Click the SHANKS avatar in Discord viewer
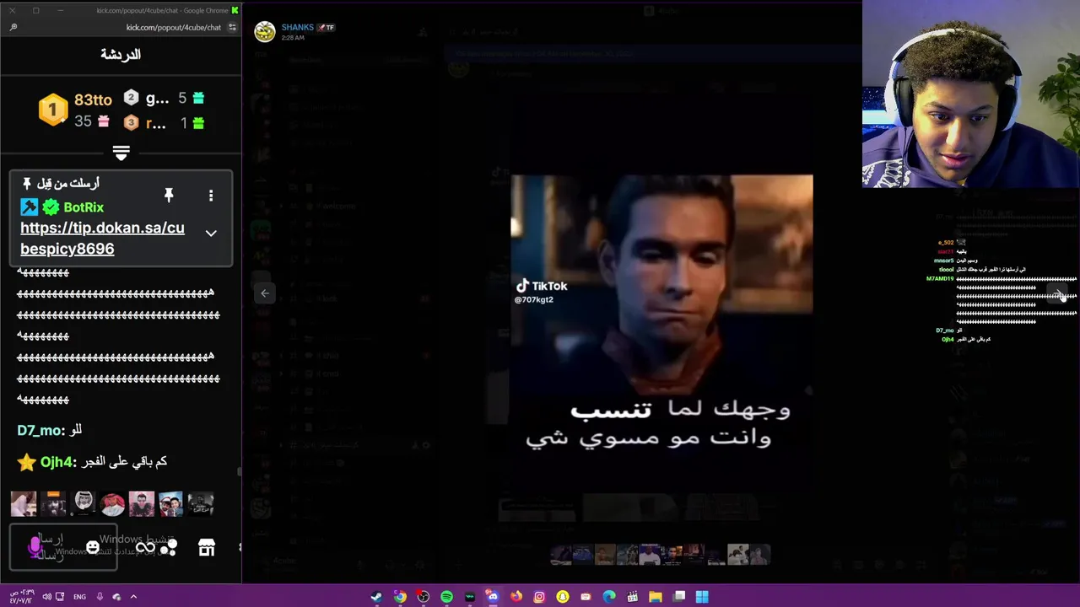The width and height of the screenshot is (1080, 607). (265, 32)
